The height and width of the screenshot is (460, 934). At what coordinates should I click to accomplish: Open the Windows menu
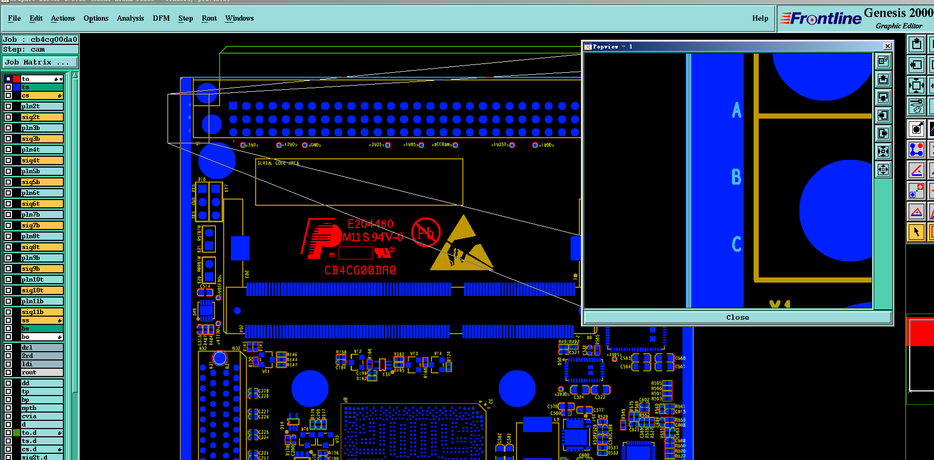pyautogui.click(x=239, y=18)
